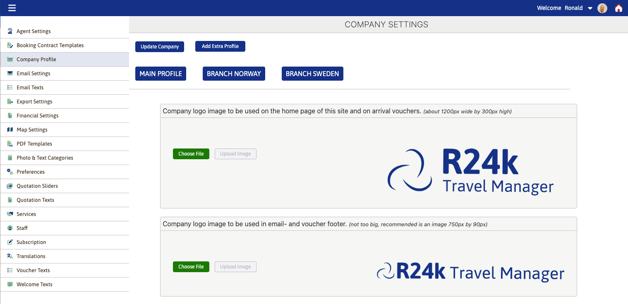628x304 pixels.
Task: Click the Services icon
Action: tap(9, 214)
